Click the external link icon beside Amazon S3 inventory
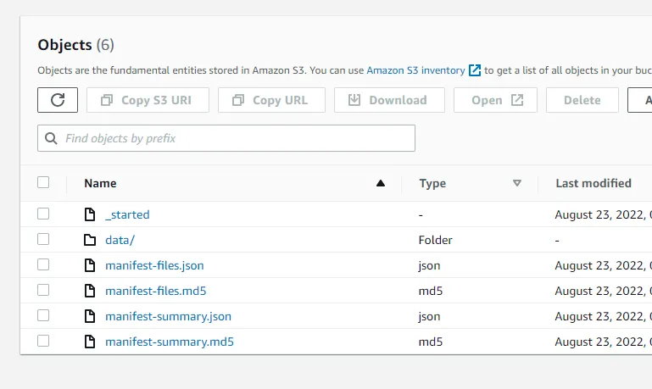The image size is (652, 389). tap(475, 70)
